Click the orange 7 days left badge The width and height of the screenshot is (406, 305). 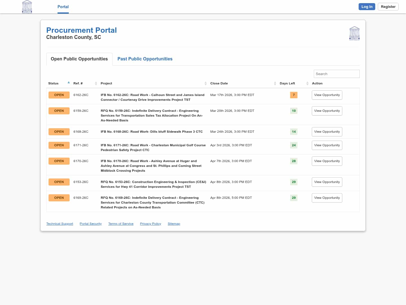tap(294, 95)
